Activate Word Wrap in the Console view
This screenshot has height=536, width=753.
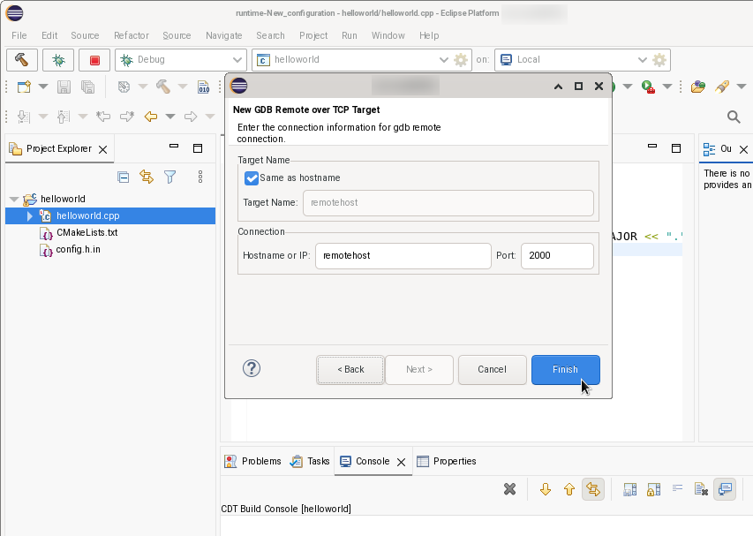pyautogui.click(x=676, y=488)
